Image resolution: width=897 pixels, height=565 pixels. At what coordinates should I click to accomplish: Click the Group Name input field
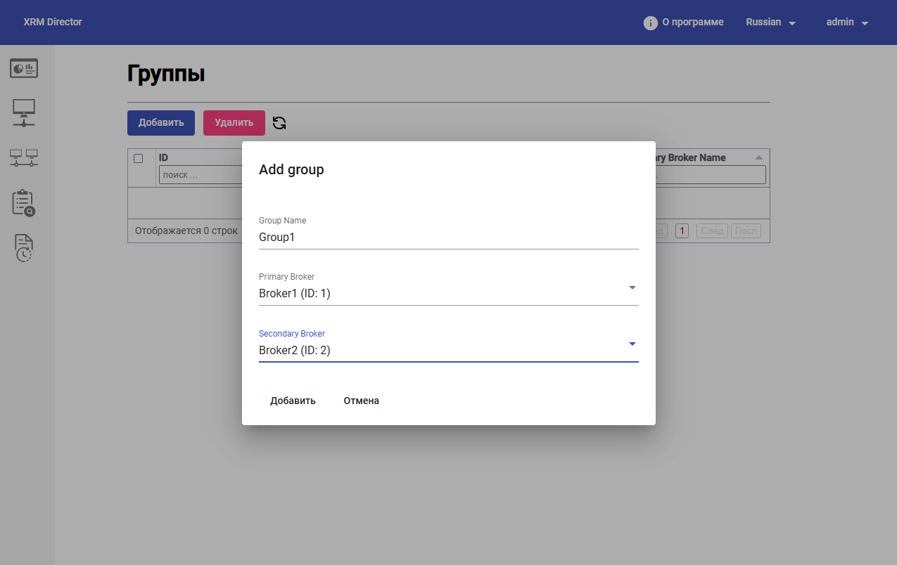click(x=448, y=238)
